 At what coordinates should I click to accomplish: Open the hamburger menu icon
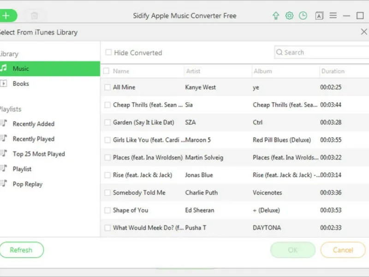[x=333, y=16]
